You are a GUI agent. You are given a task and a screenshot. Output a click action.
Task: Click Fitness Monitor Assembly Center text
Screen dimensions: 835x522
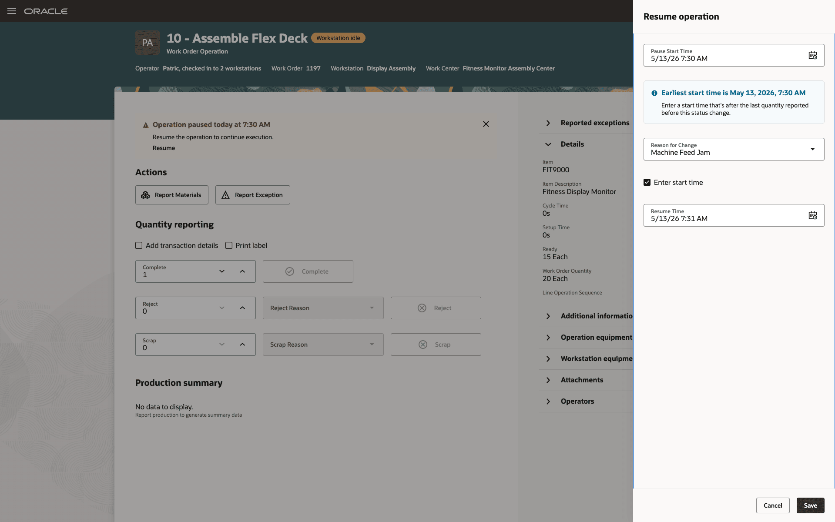point(509,68)
